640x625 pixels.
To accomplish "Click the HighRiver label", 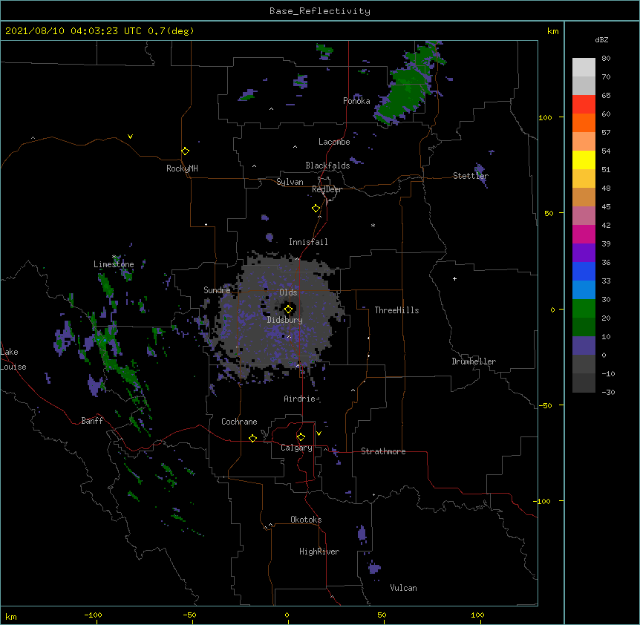I will pyautogui.click(x=319, y=552).
